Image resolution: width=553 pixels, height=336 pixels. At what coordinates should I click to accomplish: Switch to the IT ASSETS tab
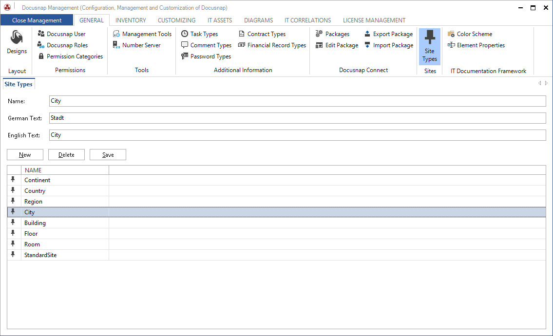(219, 20)
